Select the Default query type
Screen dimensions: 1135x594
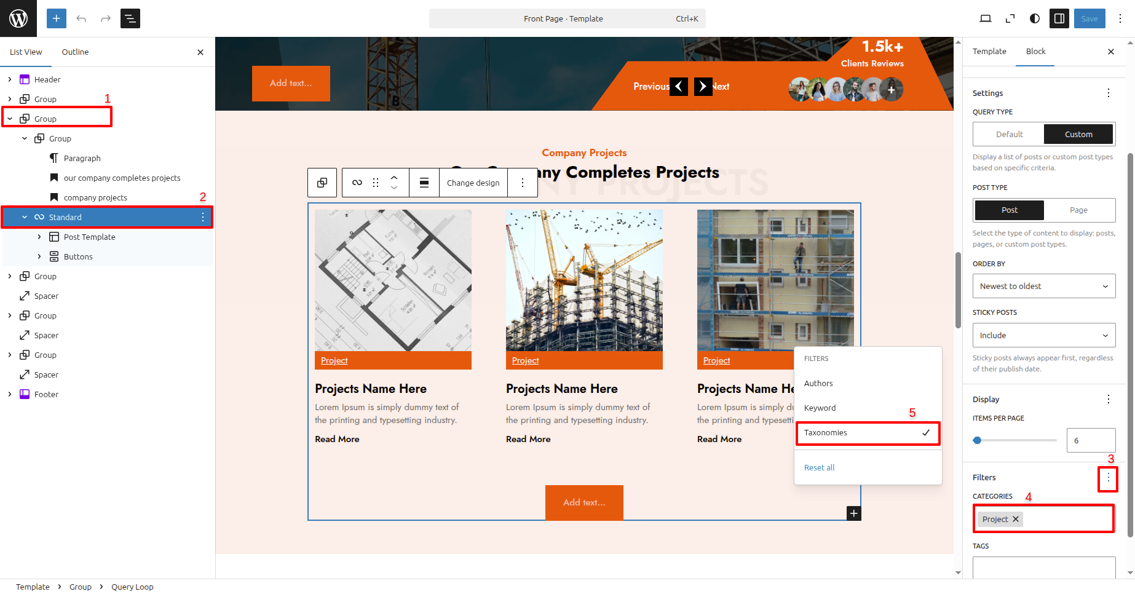pyautogui.click(x=1009, y=134)
